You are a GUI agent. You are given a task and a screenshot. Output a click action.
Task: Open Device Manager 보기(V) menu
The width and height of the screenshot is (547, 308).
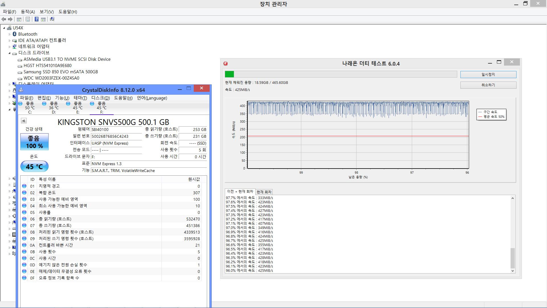point(47,12)
